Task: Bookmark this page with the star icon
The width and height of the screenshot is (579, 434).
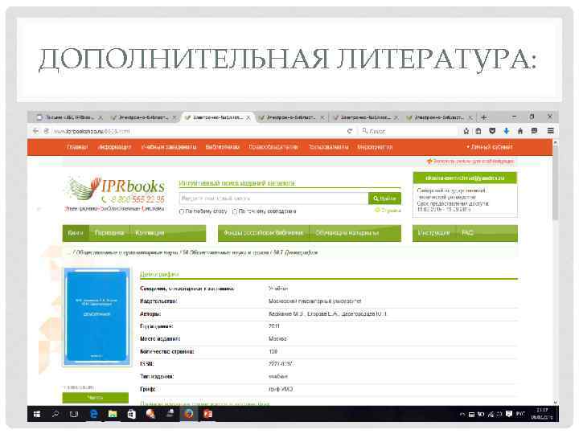Action: 466,131
